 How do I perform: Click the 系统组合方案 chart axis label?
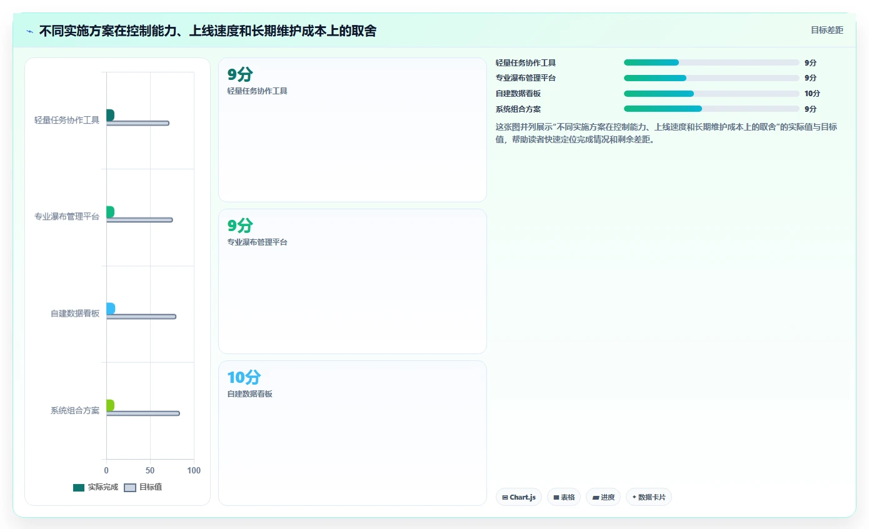75,410
